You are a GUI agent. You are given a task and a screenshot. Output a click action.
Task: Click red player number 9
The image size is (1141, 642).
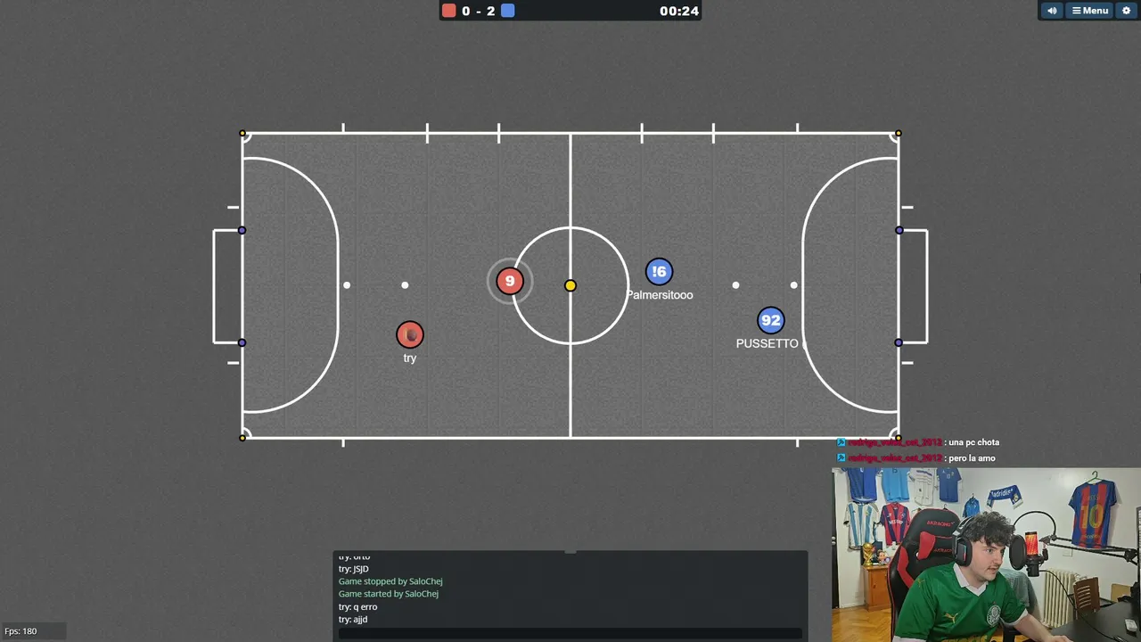[510, 282]
